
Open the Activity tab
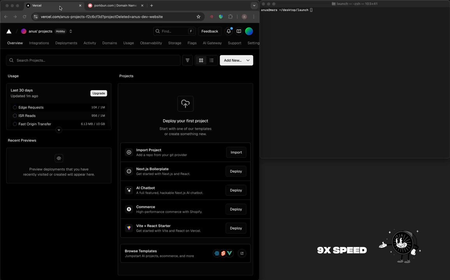pyautogui.click(x=90, y=43)
